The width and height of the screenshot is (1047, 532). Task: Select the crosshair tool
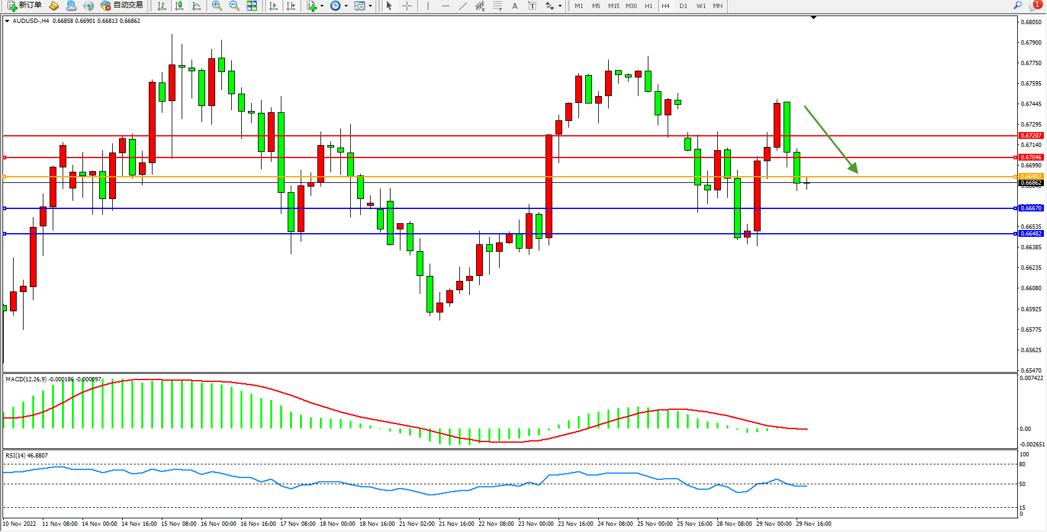(x=407, y=6)
